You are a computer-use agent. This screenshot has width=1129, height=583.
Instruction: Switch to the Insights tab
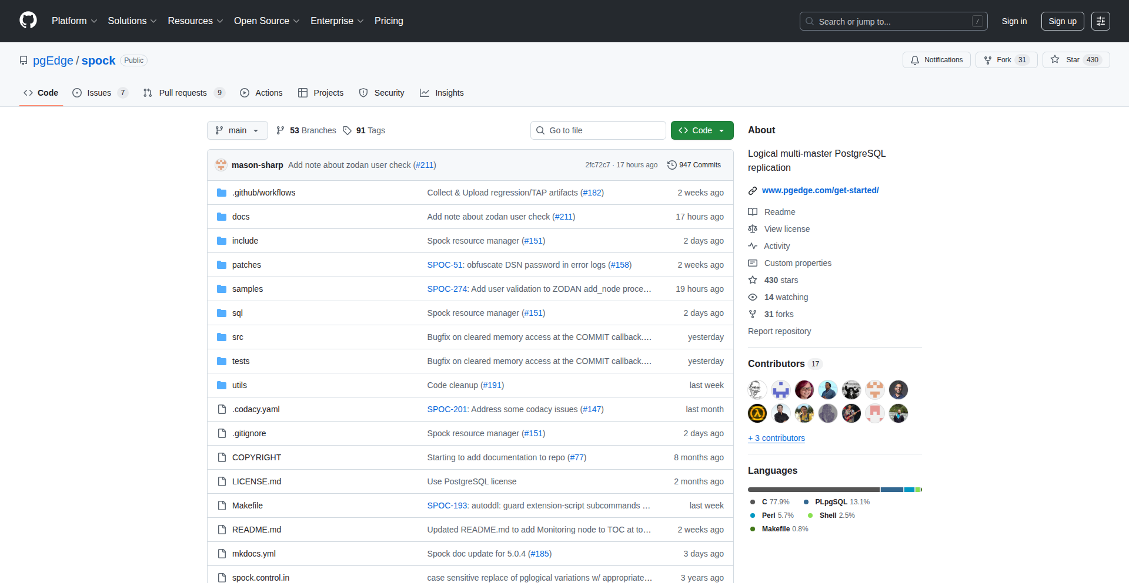click(442, 93)
